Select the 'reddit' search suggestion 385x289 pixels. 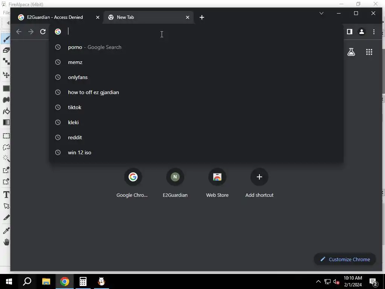click(x=196, y=137)
